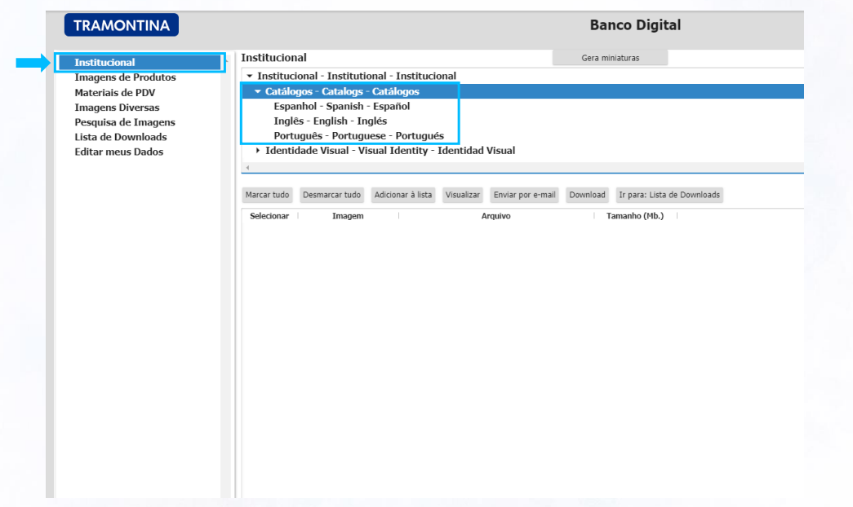The height and width of the screenshot is (507, 853).
Task: Select Catálogos - Catalogs - Catálogos row
Action: tap(522, 91)
